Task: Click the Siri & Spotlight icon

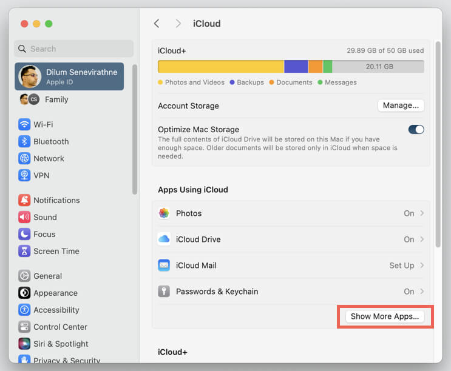Action: tap(24, 344)
